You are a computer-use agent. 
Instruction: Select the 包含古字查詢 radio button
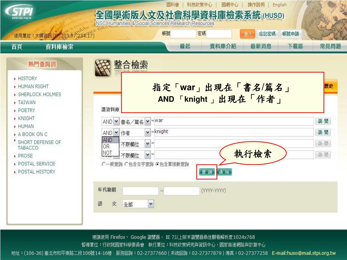click(x=126, y=164)
